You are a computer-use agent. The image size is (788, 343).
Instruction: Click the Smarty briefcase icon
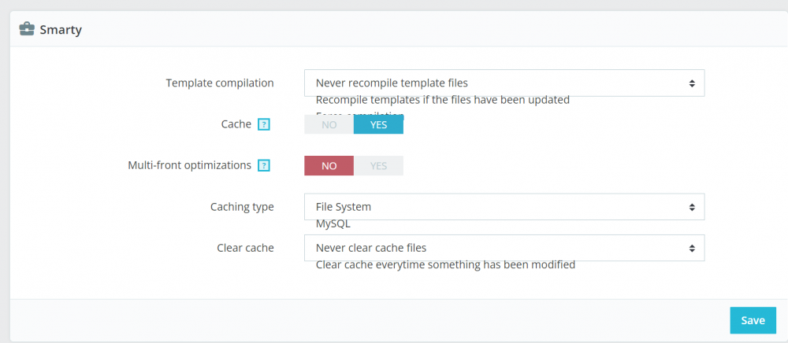(x=27, y=30)
